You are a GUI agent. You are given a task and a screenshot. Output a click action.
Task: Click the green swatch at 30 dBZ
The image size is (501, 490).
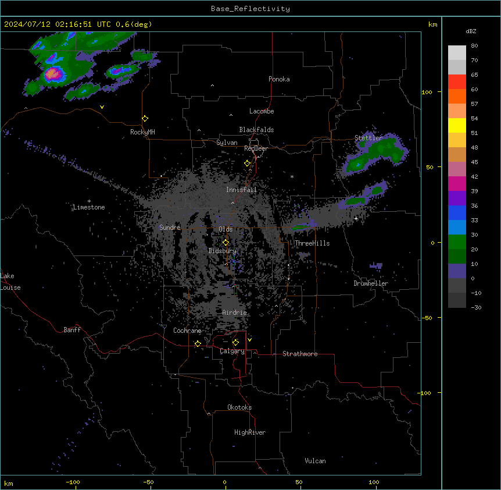[x=457, y=242]
